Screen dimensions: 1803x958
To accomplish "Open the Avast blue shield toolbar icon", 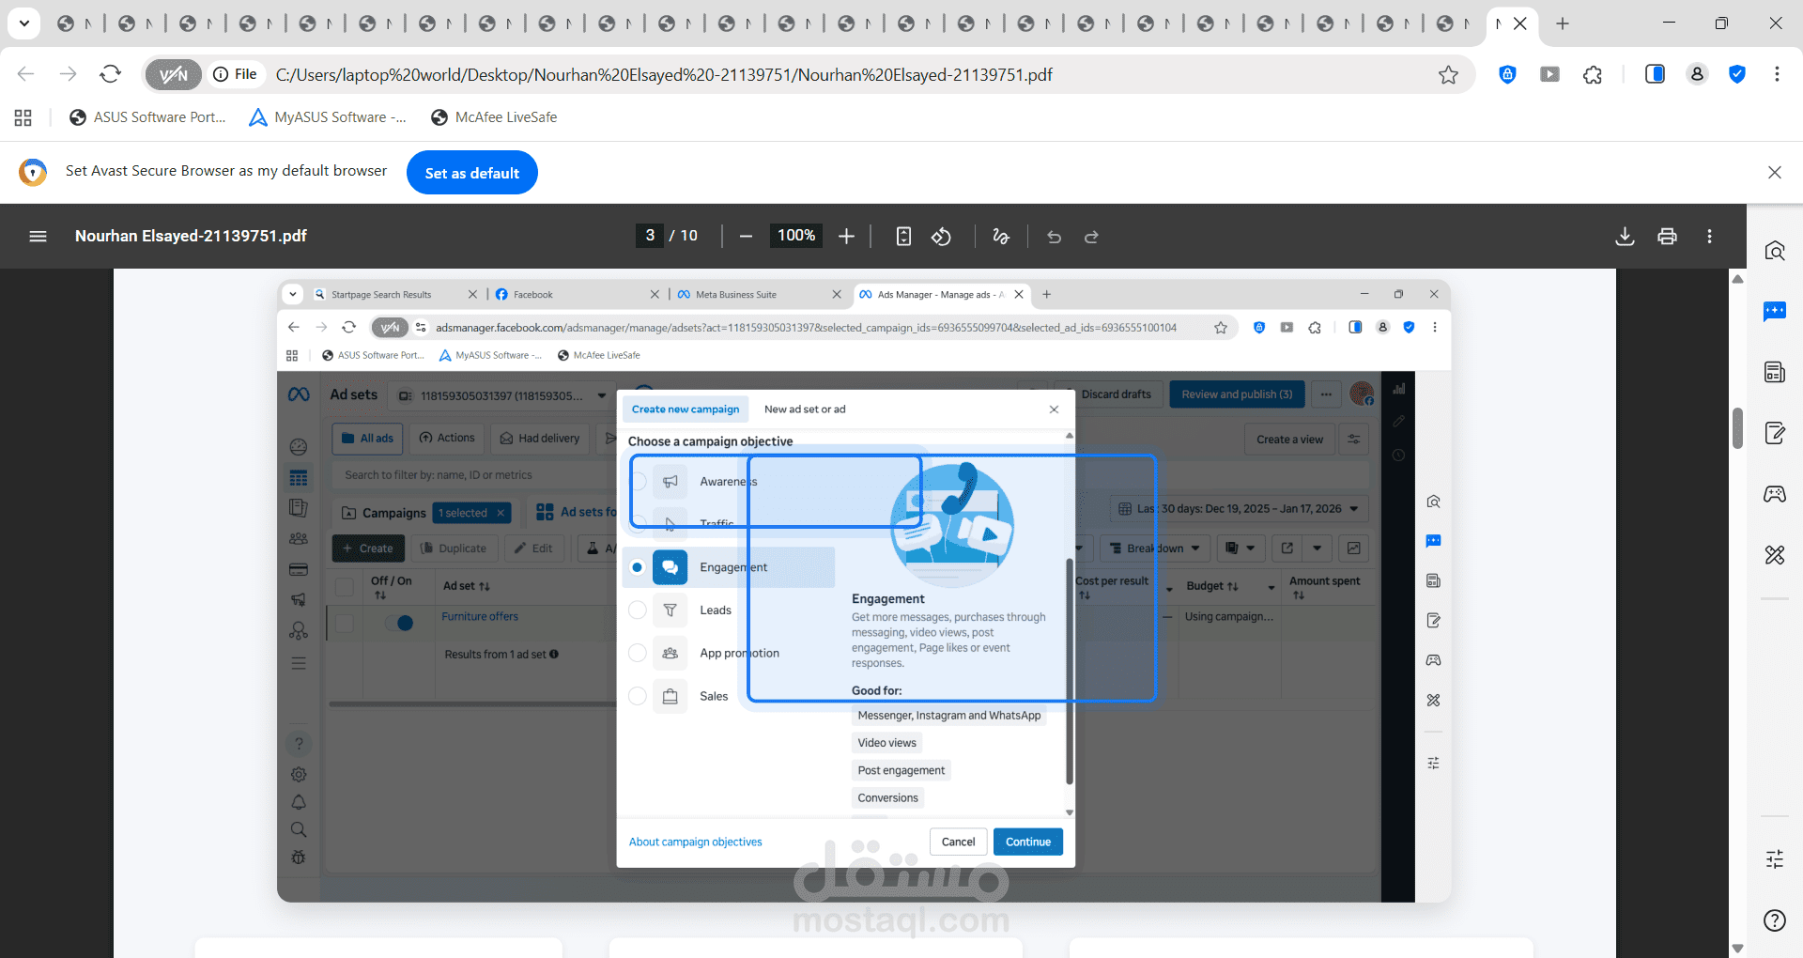I will click(x=1507, y=74).
